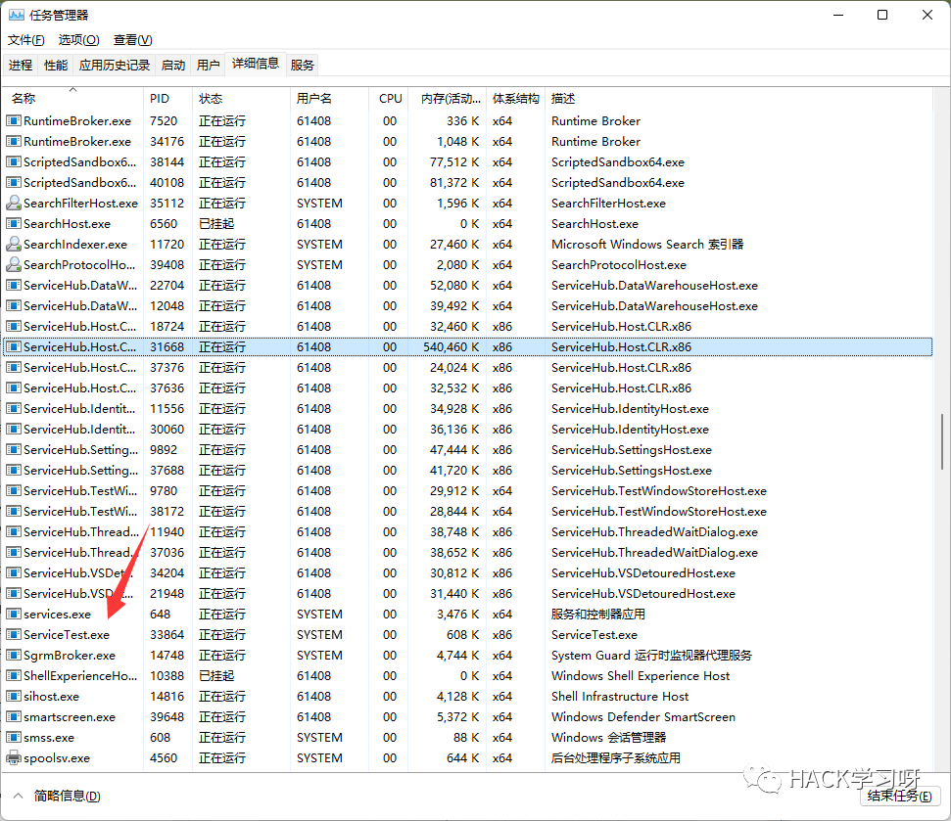Click description Microsoft Windows Search 索引器
Image resolution: width=951 pixels, height=821 pixels.
pyautogui.click(x=647, y=245)
